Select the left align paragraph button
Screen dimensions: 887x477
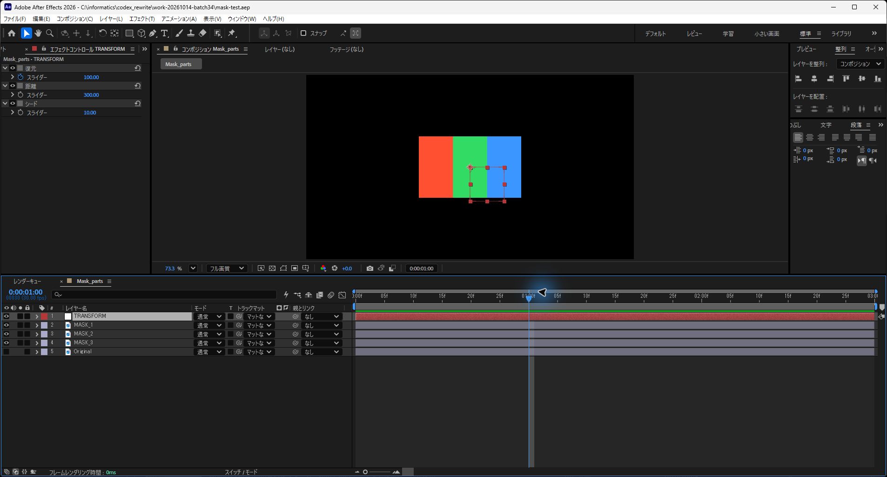pyautogui.click(x=798, y=137)
